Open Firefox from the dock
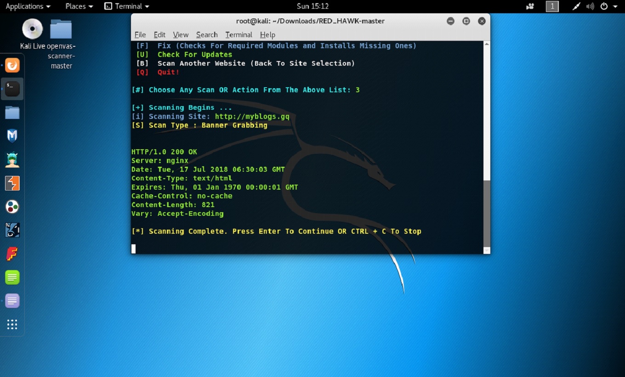This screenshot has height=377, width=625. pos(12,65)
